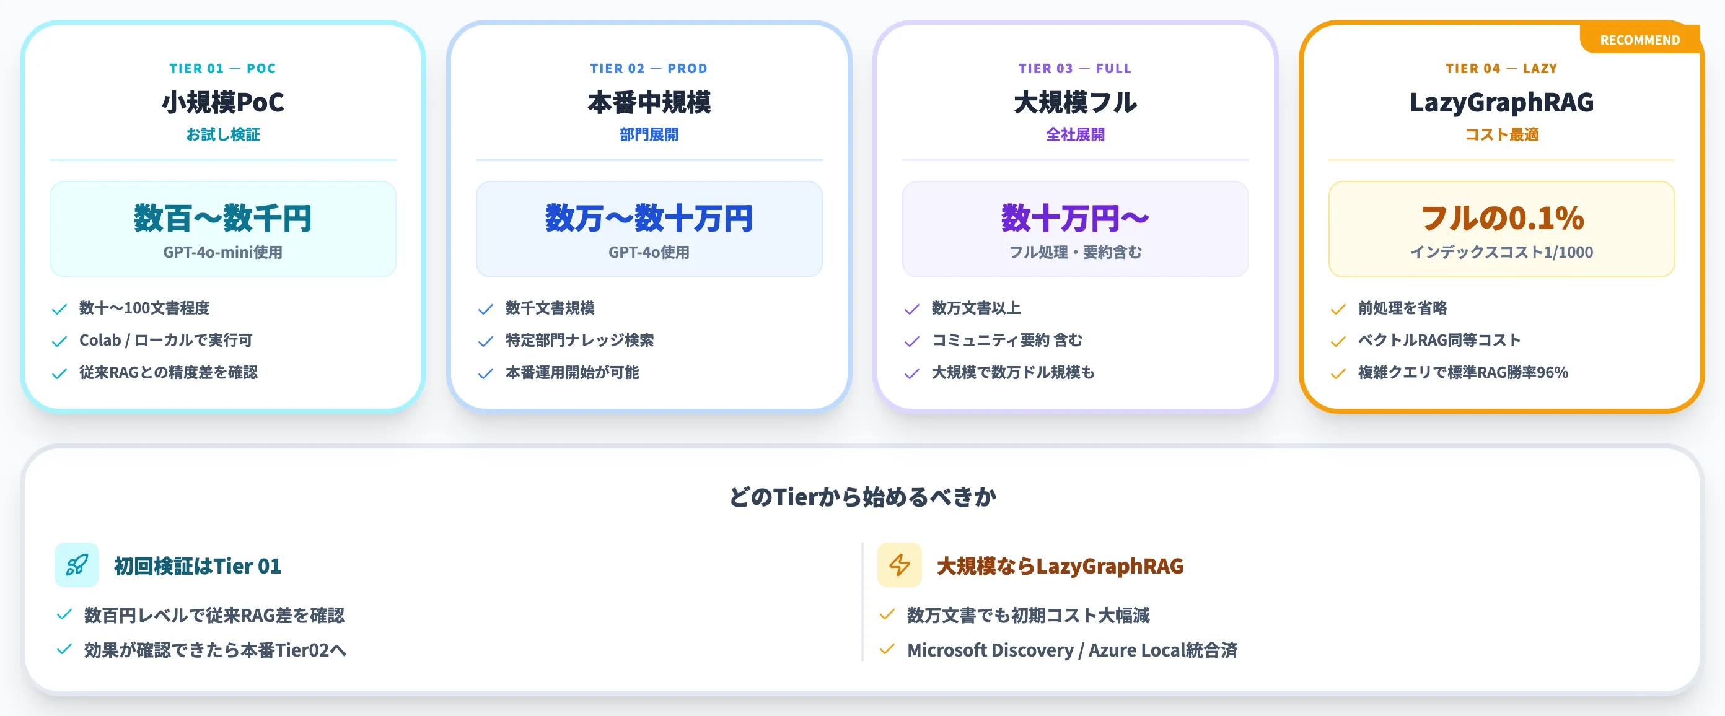Click the checkmark next to Microsoft Discovery / Azure Local統合済

(887, 649)
